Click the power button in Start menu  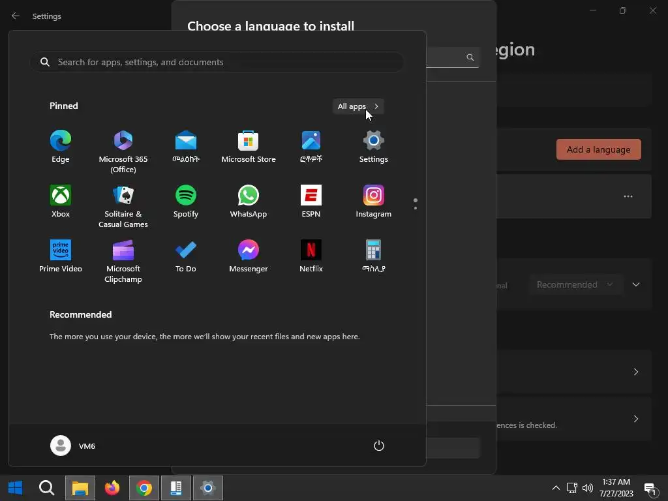(x=379, y=446)
